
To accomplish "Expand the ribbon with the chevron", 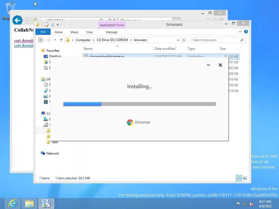I will pos(240,32).
